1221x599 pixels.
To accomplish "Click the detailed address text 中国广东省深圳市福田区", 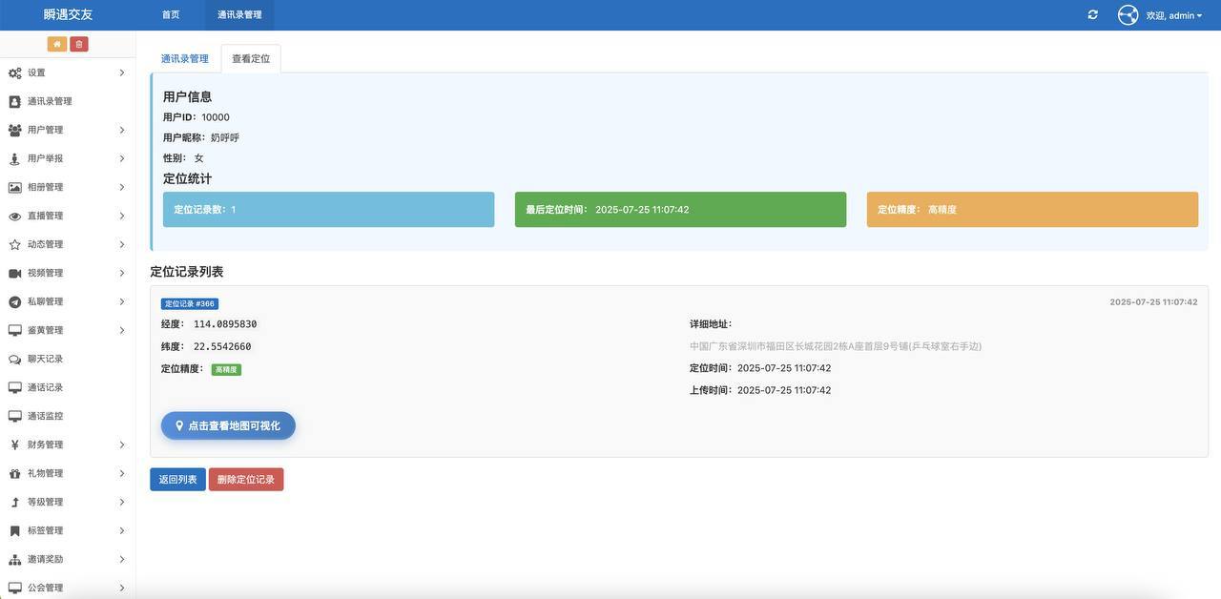I will pos(836,346).
